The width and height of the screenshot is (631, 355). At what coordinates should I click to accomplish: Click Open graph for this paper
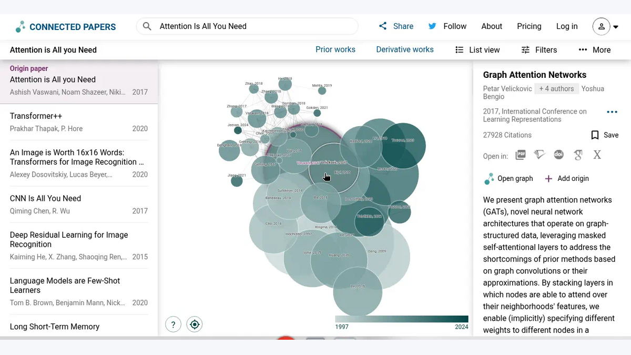coord(508,179)
